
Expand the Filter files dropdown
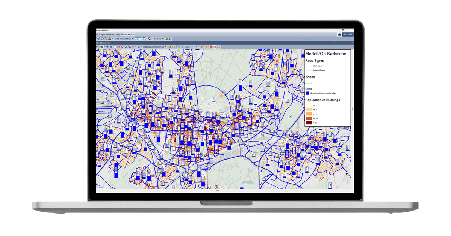click(x=158, y=39)
